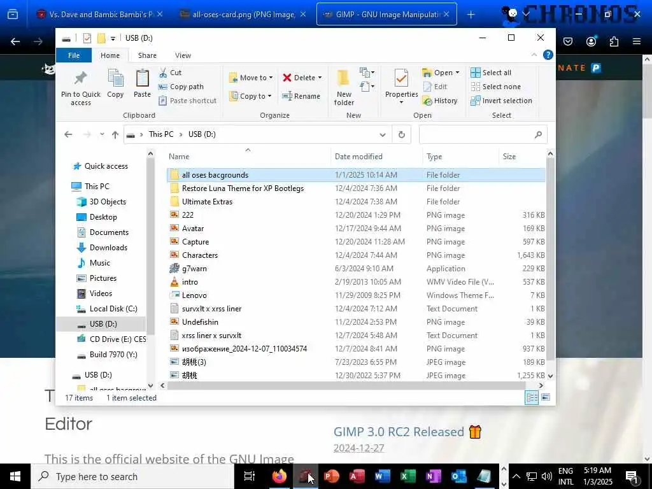Viewport: 652px width, 489px height.
Task: Customize Quick Access Toolbar dropdown
Action: point(113,38)
